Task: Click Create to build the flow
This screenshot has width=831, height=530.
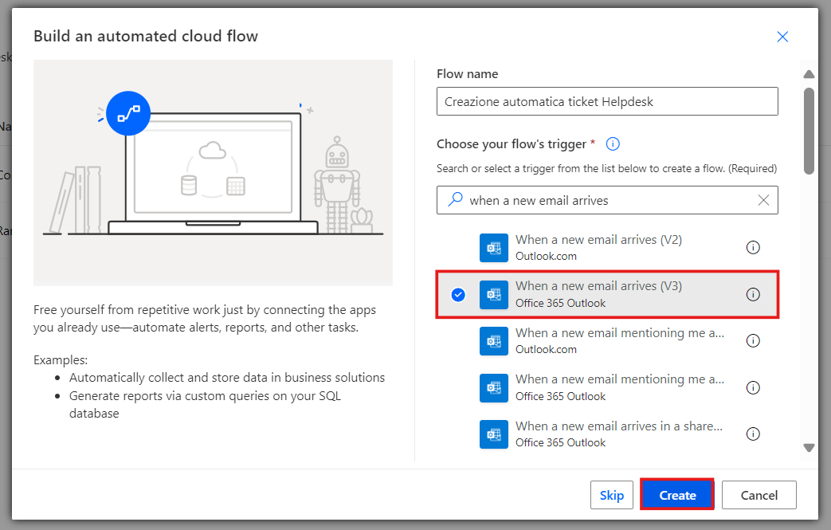Action: point(677,495)
